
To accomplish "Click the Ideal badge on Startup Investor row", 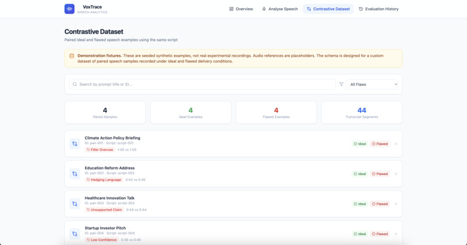I will [x=360, y=234].
